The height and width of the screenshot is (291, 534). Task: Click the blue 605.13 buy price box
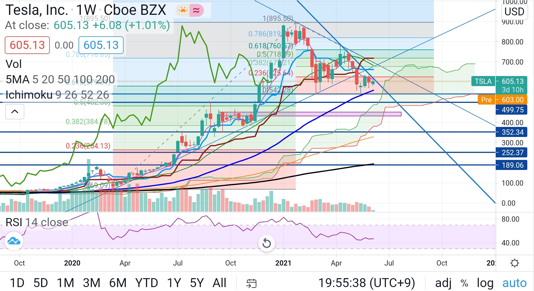click(x=101, y=45)
